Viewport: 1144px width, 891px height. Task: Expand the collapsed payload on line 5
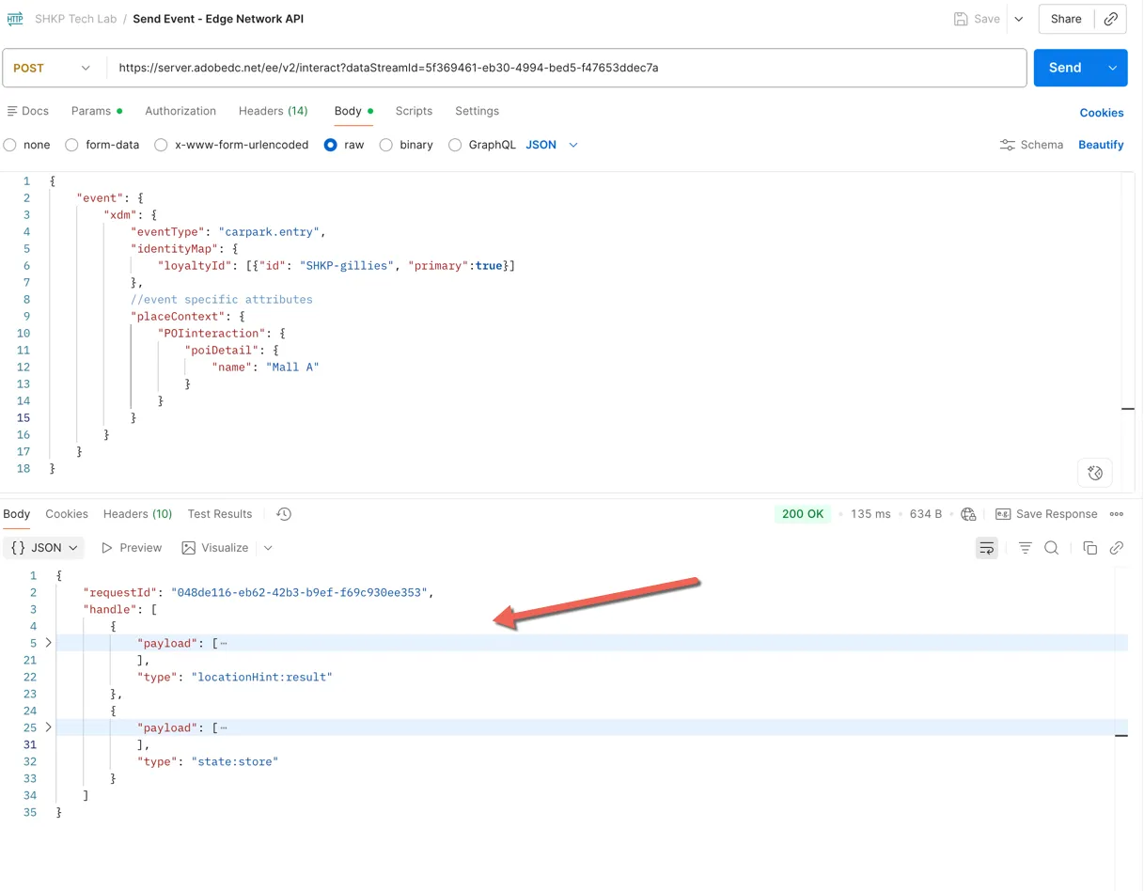click(x=49, y=643)
